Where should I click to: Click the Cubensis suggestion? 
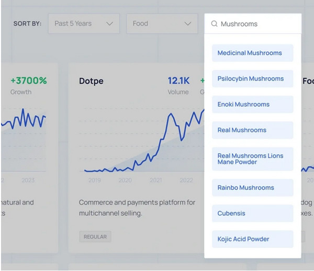pyautogui.click(x=252, y=213)
